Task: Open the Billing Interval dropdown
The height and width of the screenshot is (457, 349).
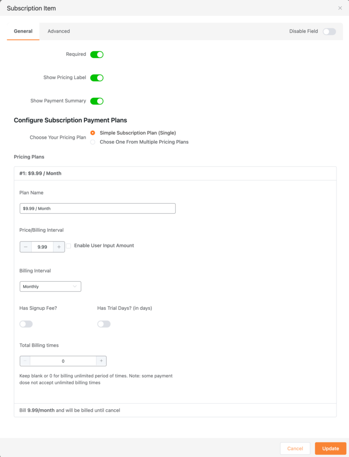Action: pyautogui.click(x=50, y=287)
